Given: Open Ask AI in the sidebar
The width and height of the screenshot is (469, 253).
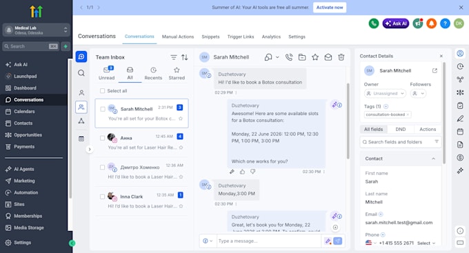Looking at the screenshot, I should (x=21, y=65).
